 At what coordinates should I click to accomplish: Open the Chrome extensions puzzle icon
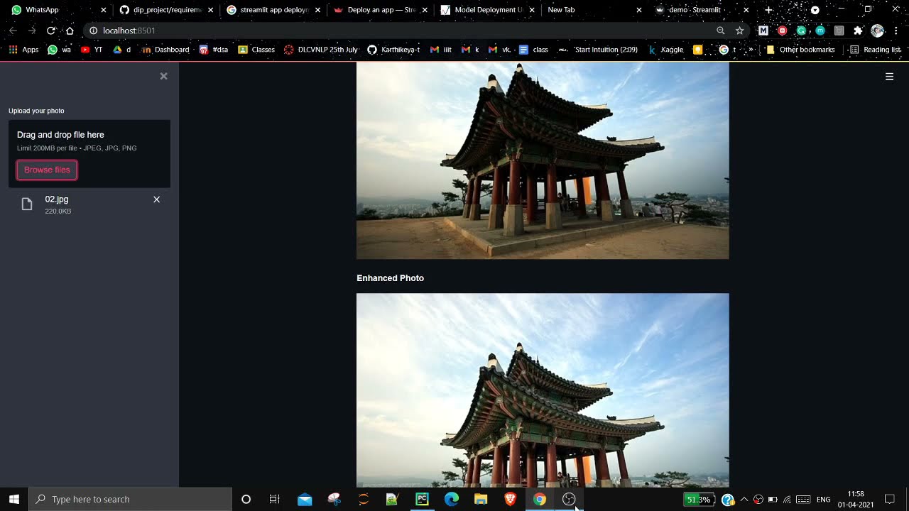point(858,31)
